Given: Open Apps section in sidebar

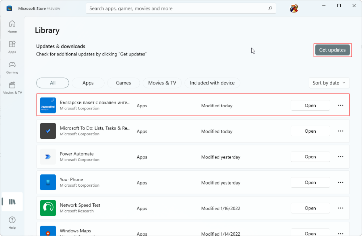Looking at the screenshot, I should (x=12, y=47).
